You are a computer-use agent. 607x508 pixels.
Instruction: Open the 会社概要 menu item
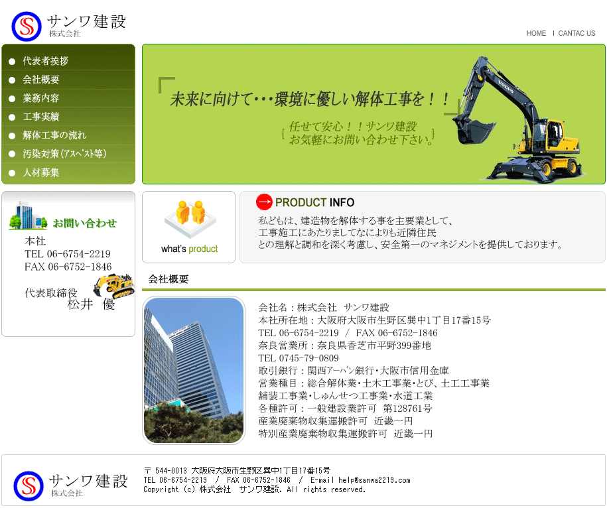point(41,80)
